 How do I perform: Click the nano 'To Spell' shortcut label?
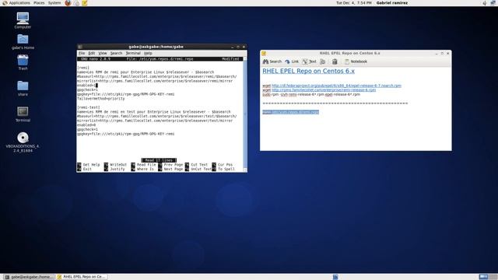coord(226,170)
